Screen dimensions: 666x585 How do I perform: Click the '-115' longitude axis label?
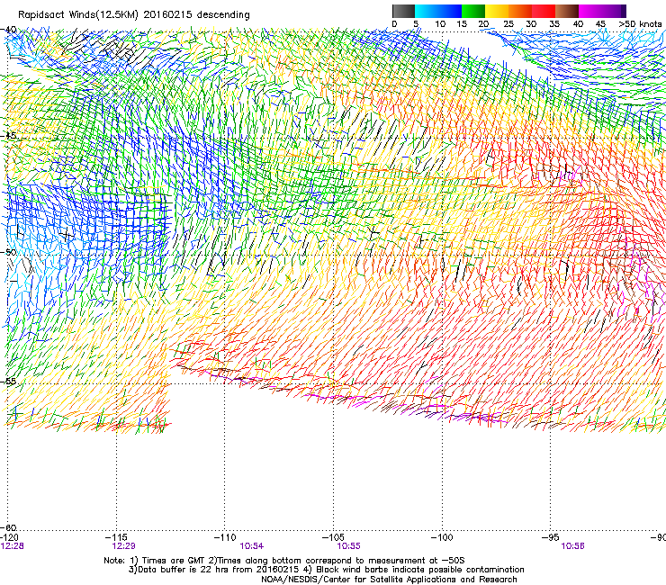[117, 537]
